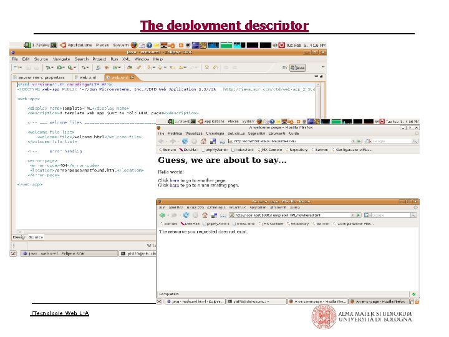The image size is (449, 337).
Task: Click 'A welcome page - Mozilla Firefox' taskbar button
Action: [x=318, y=301]
